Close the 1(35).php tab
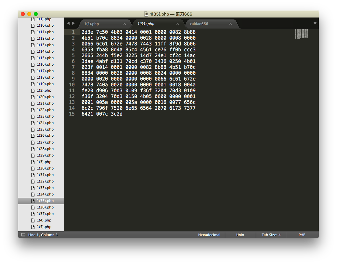 tap(177, 24)
